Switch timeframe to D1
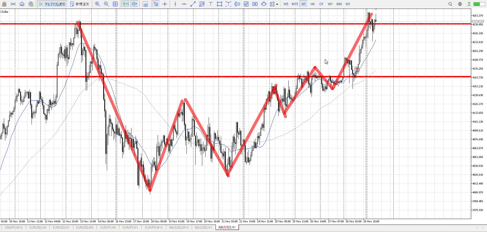Viewport: 487px width, 232px height. [321, 4]
